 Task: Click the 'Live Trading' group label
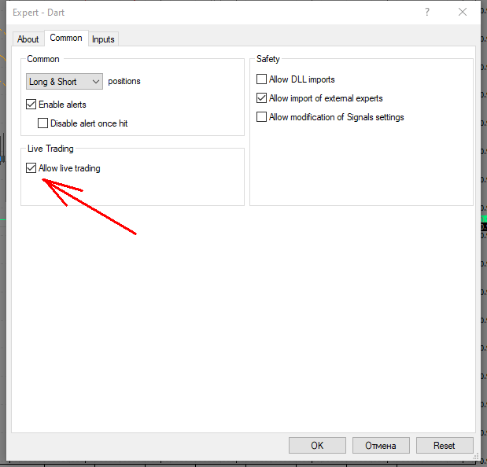tap(50, 149)
